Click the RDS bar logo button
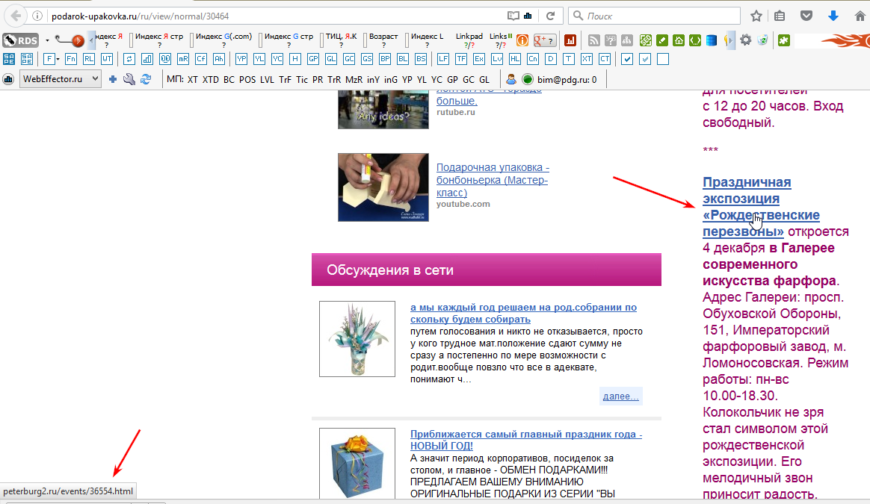Screen dimensions: 870x504 [20, 40]
